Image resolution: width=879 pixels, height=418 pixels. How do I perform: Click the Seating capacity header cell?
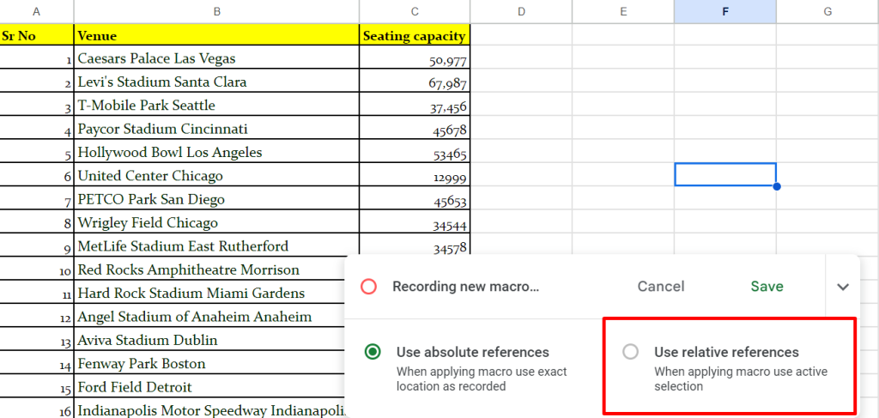415,34
